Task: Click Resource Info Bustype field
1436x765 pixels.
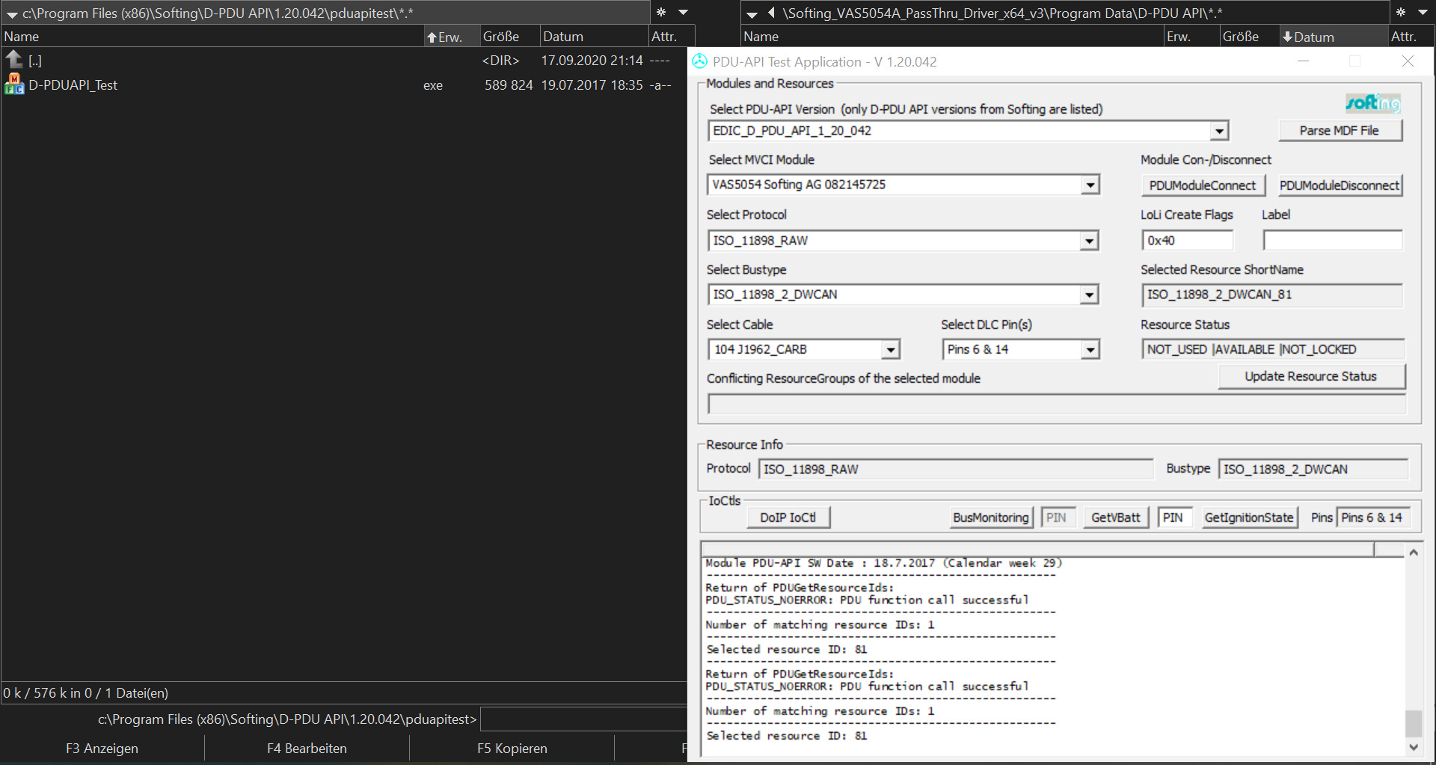Action: click(x=1313, y=469)
